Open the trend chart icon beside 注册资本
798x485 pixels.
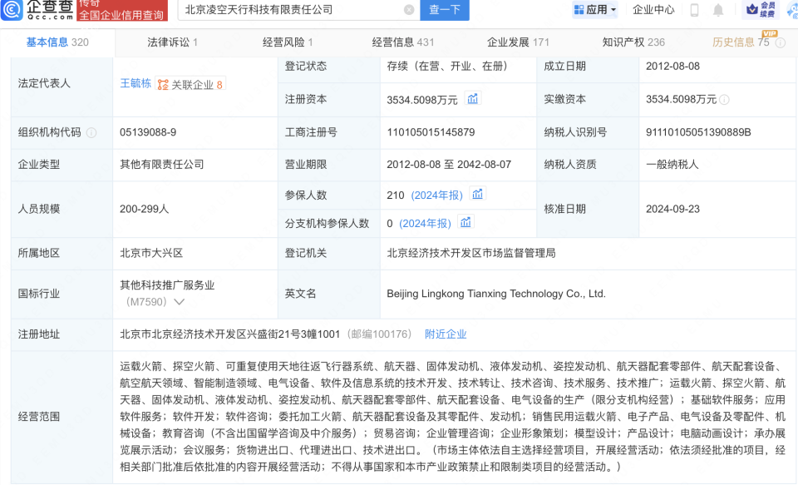tap(472, 98)
